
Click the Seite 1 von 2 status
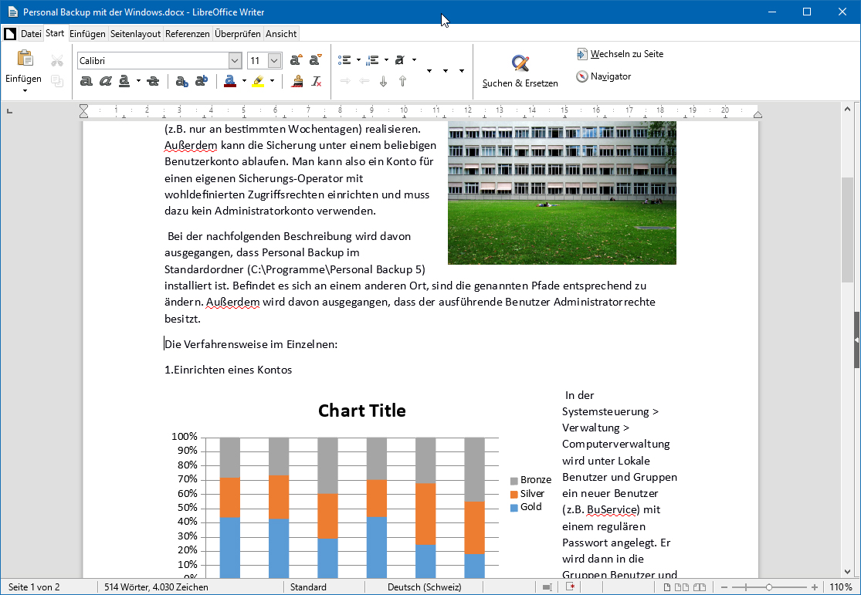point(34,587)
